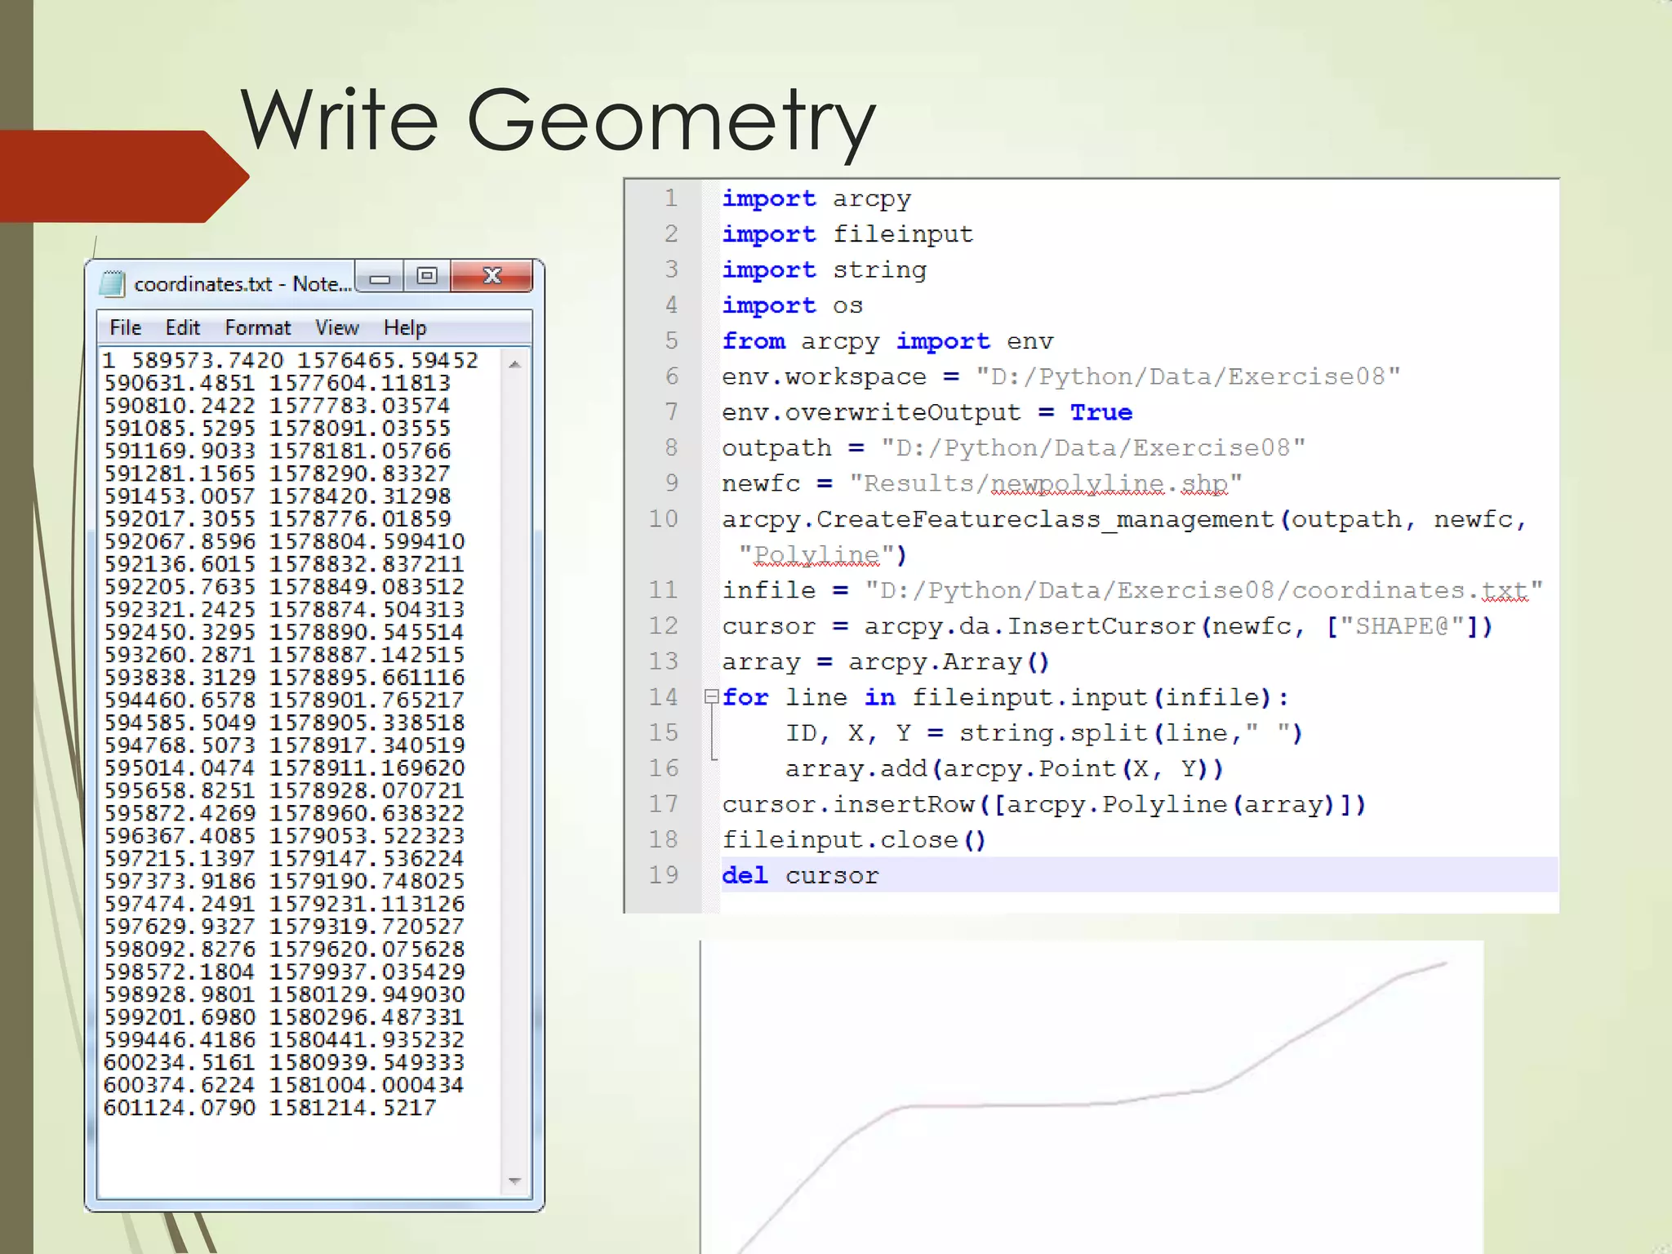Image resolution: width=1672 pixels, height=1254 pixels.
Task: Click the row '592017.3055 1578776.01859'
Action: click(x=278, y=518)
